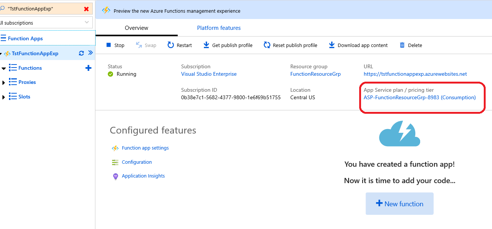492x229 pixels.
Task: Open the All subscriptions dropdown
Action: (x=46, y=23)
